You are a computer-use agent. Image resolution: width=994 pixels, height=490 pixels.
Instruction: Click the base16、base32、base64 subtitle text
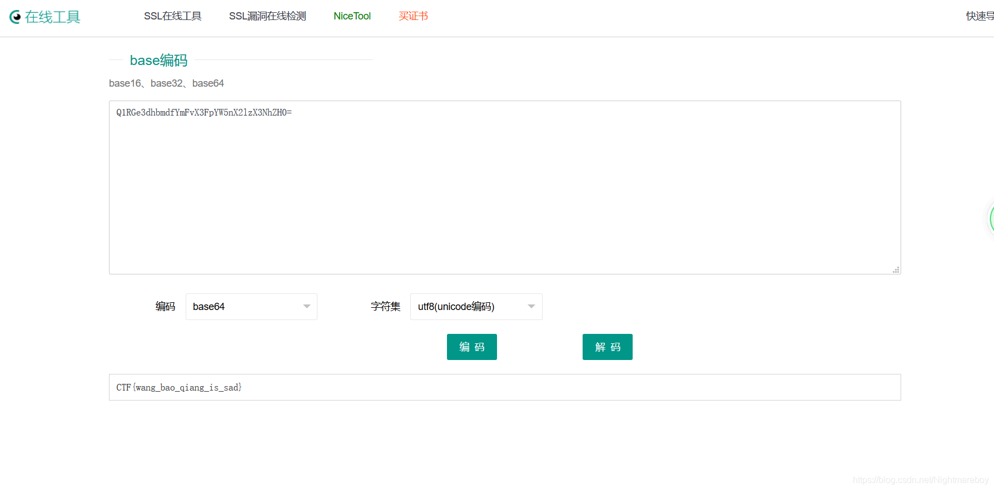[166, 83]
